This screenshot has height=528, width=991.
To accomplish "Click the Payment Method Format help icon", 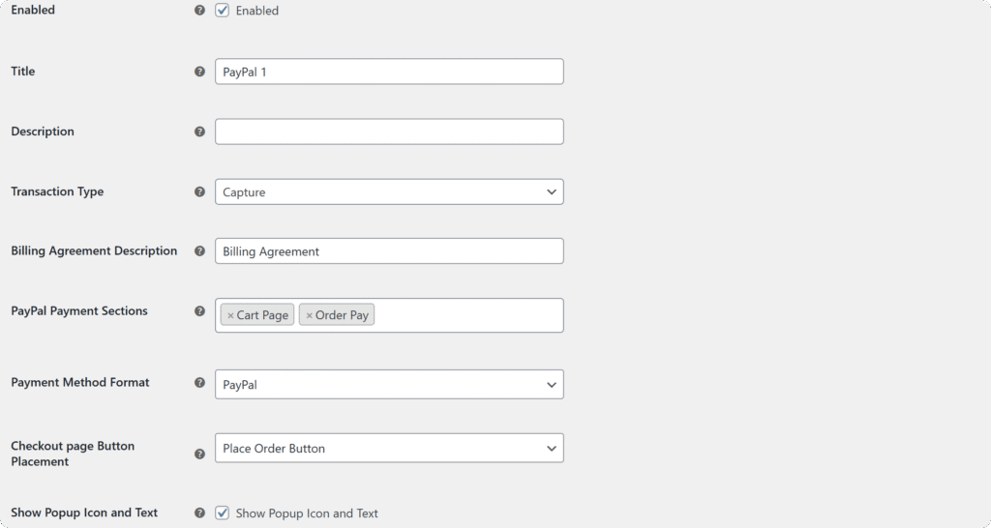I will pos(199,383).
